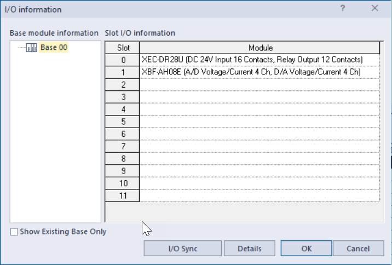The height and width of the screenshot is (265, 392).
Task: Confirm with the OK button
Action: 306,249
